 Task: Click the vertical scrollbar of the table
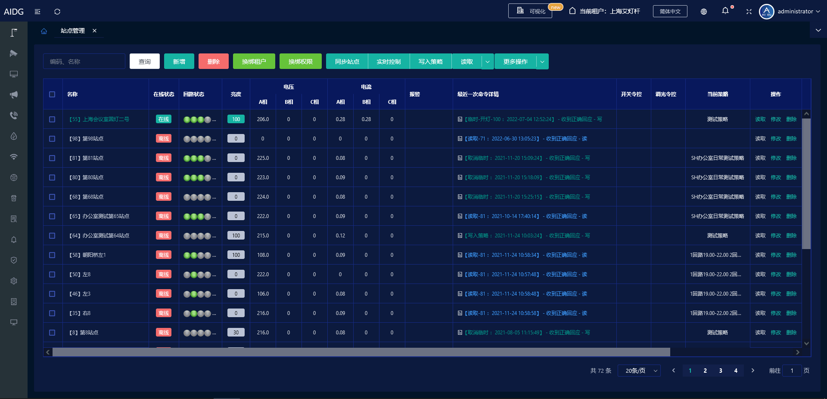click(x=806, y=184)
